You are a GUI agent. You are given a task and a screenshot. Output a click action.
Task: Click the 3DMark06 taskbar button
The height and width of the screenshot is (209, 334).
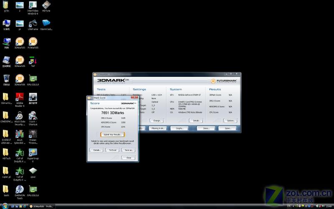click(42, 206)
